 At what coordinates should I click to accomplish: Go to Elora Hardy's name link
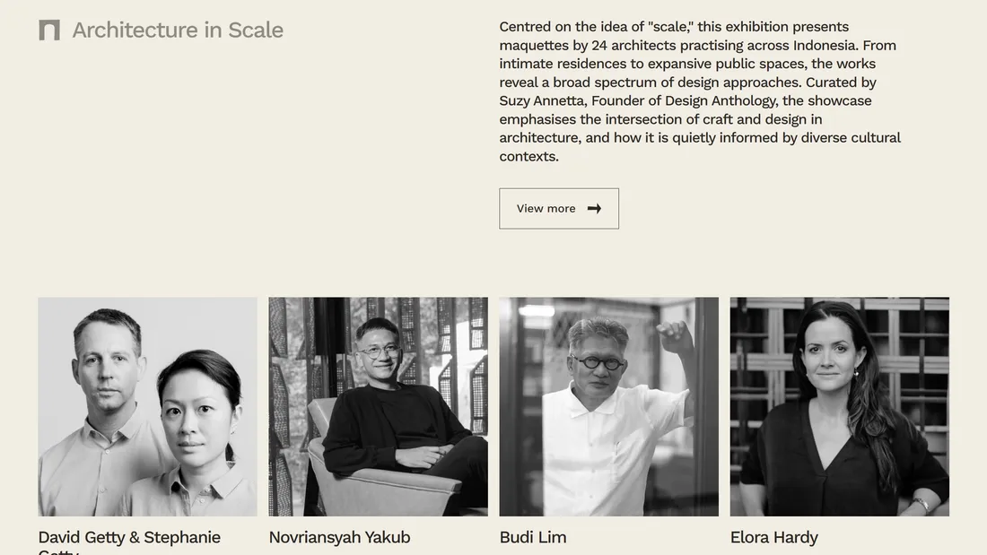[x=773, y=538]
